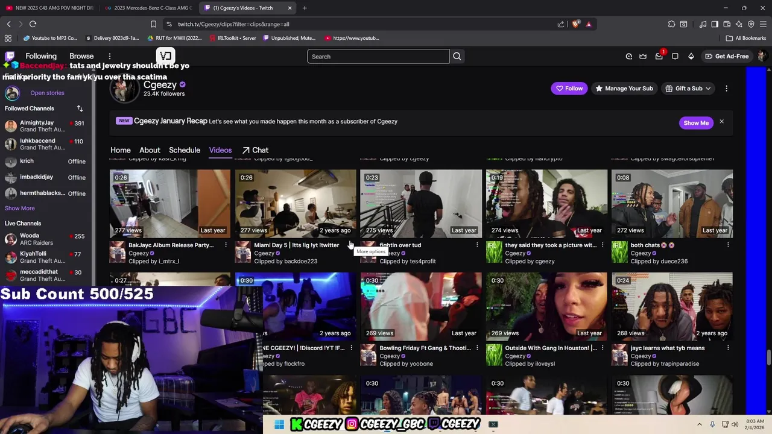Click the Brave VPN shield icon
Viewport: 772px width, 434px height.
click(751, 24)
